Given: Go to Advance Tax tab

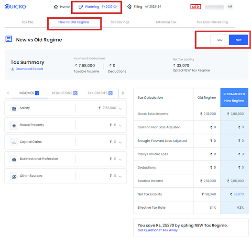Looking at the screenshot, I should coord(166,22).
